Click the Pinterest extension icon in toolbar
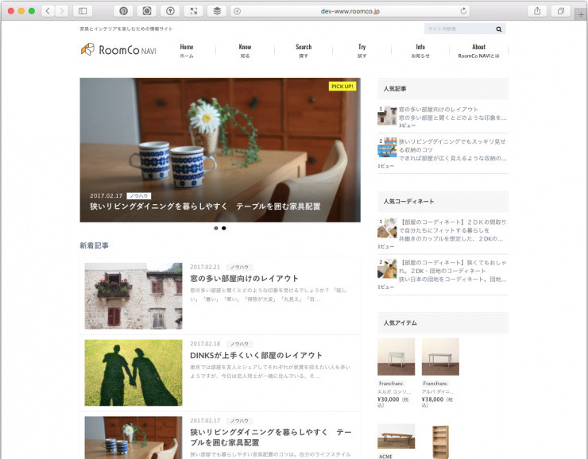Screen dimensions: 588x459 (x=123, y=11)
